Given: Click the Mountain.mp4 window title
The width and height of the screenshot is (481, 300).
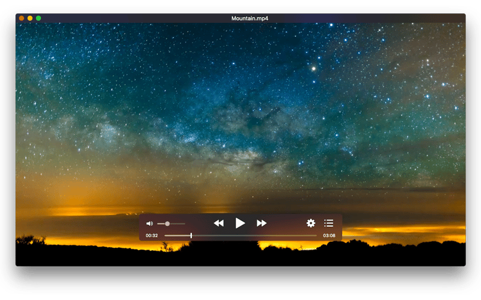Looking at the screenshot, I should pyautogui.click(x=250, y=19).
